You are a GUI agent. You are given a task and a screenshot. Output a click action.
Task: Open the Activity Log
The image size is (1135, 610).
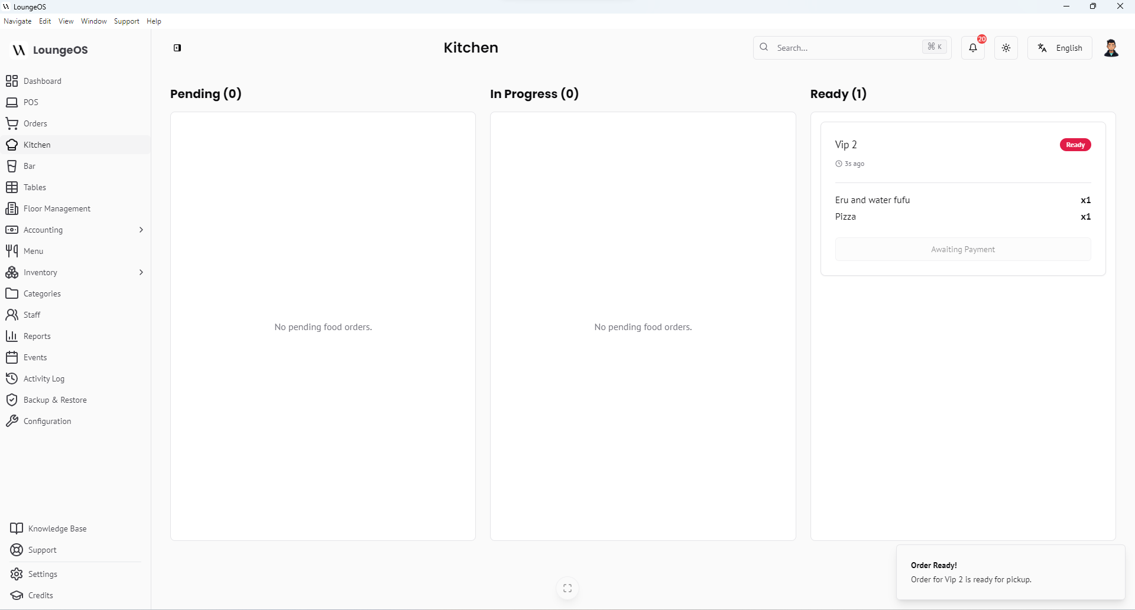[44, 379]
